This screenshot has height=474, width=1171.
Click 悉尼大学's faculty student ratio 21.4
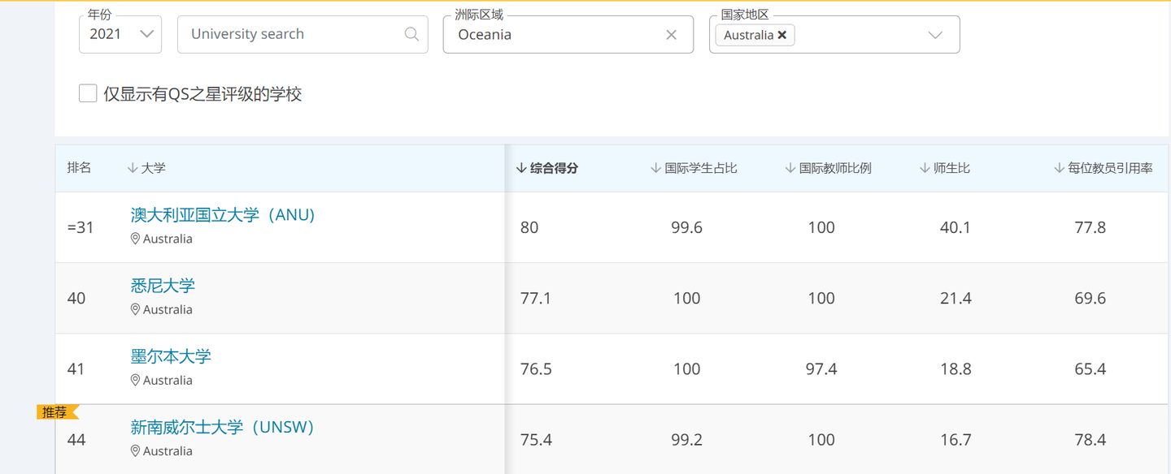[x=956, y=299]
